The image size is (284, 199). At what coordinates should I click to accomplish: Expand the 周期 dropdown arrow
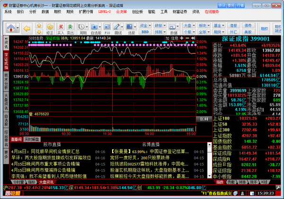[87, 27]
